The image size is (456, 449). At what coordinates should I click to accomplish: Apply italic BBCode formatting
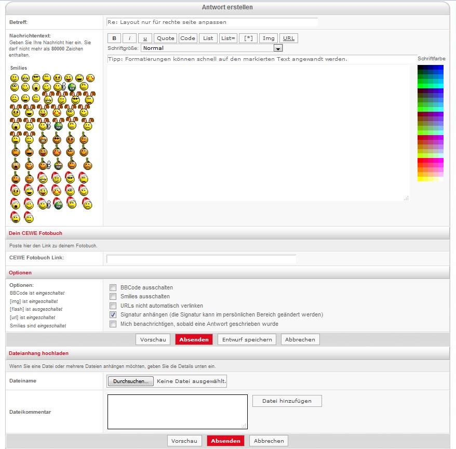click(129, 38)
